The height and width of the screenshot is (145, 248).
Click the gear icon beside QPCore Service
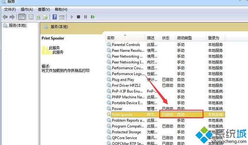pyautogui.click(x=109, y=138)
